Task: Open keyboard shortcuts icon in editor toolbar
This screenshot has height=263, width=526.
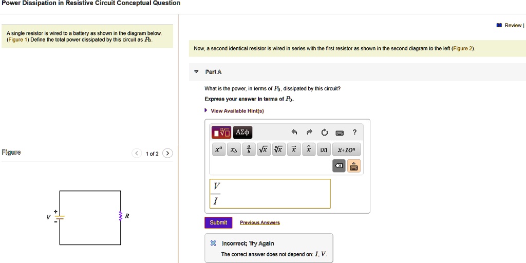Action: click(x=340, y=133)
